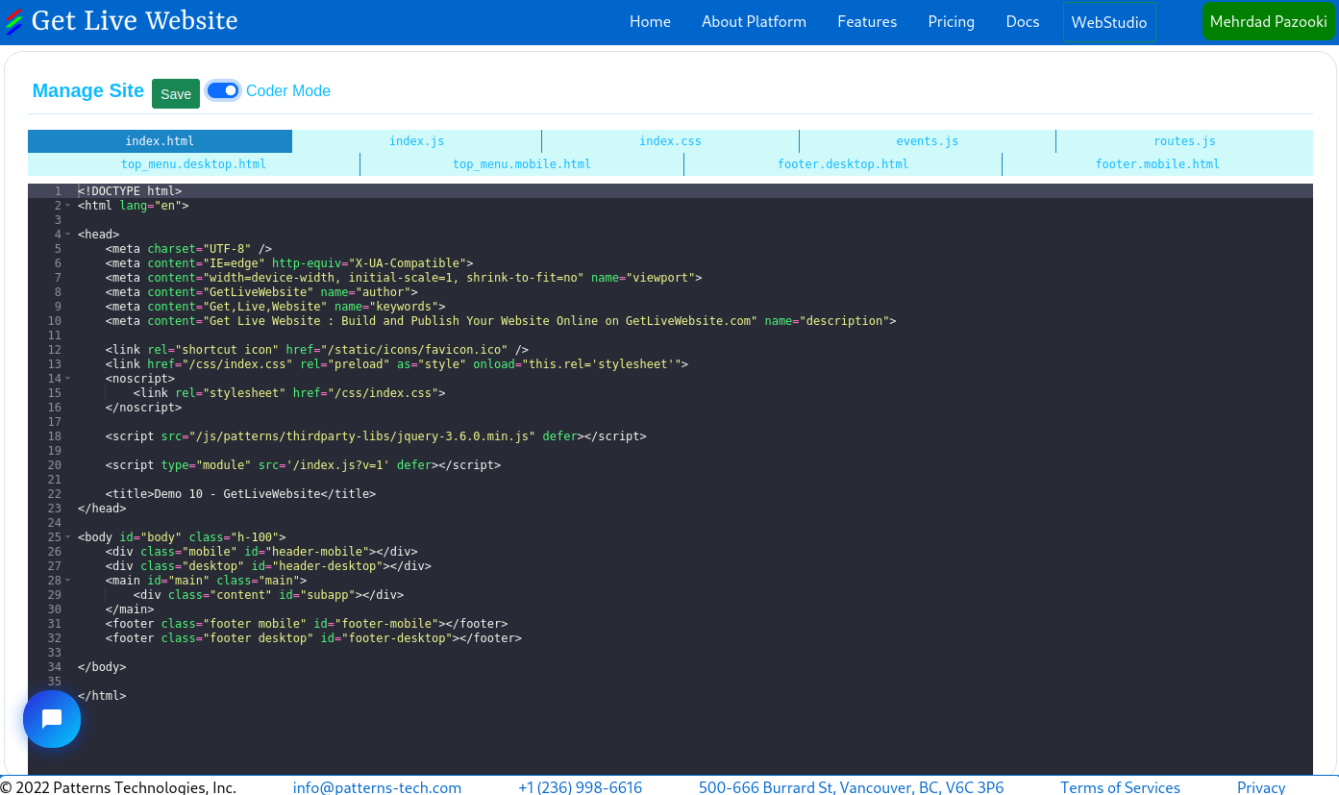Switch to footer.mobile.html tab
Viewport: 1339px width, 795px height.
click(1157, 164)
